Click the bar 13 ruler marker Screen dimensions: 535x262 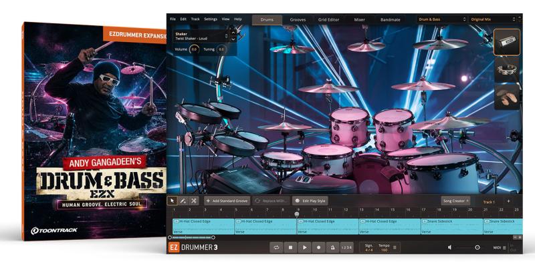pos(361,210)
